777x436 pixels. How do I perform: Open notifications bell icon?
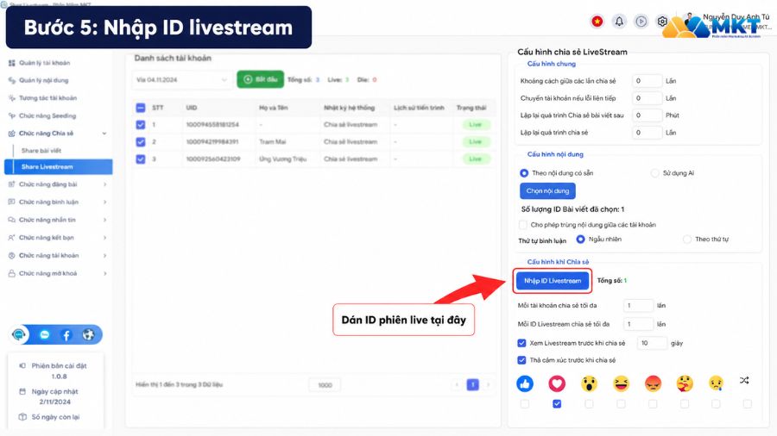coord(619,22)
